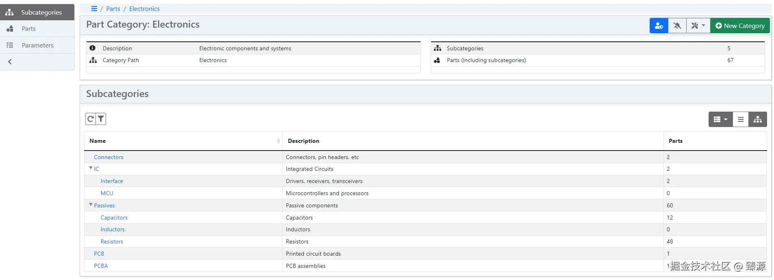Viewport: 774px width, 280px height.
Task: Toggle category notifications with bell-slash icon
Action: click(677, 26)
